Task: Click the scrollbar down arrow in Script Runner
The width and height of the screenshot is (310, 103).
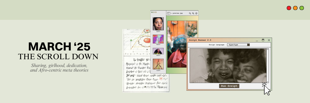Action: pos(268,81)
